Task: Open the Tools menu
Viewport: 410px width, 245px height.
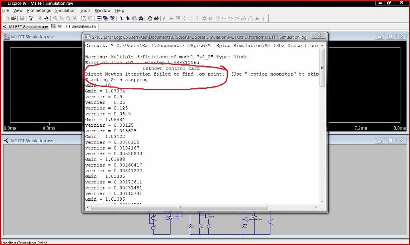Action: pyautogui.click(x=85, y=10)
